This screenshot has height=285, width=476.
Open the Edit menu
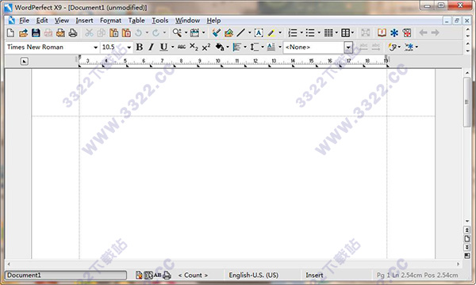click(42, 21)
